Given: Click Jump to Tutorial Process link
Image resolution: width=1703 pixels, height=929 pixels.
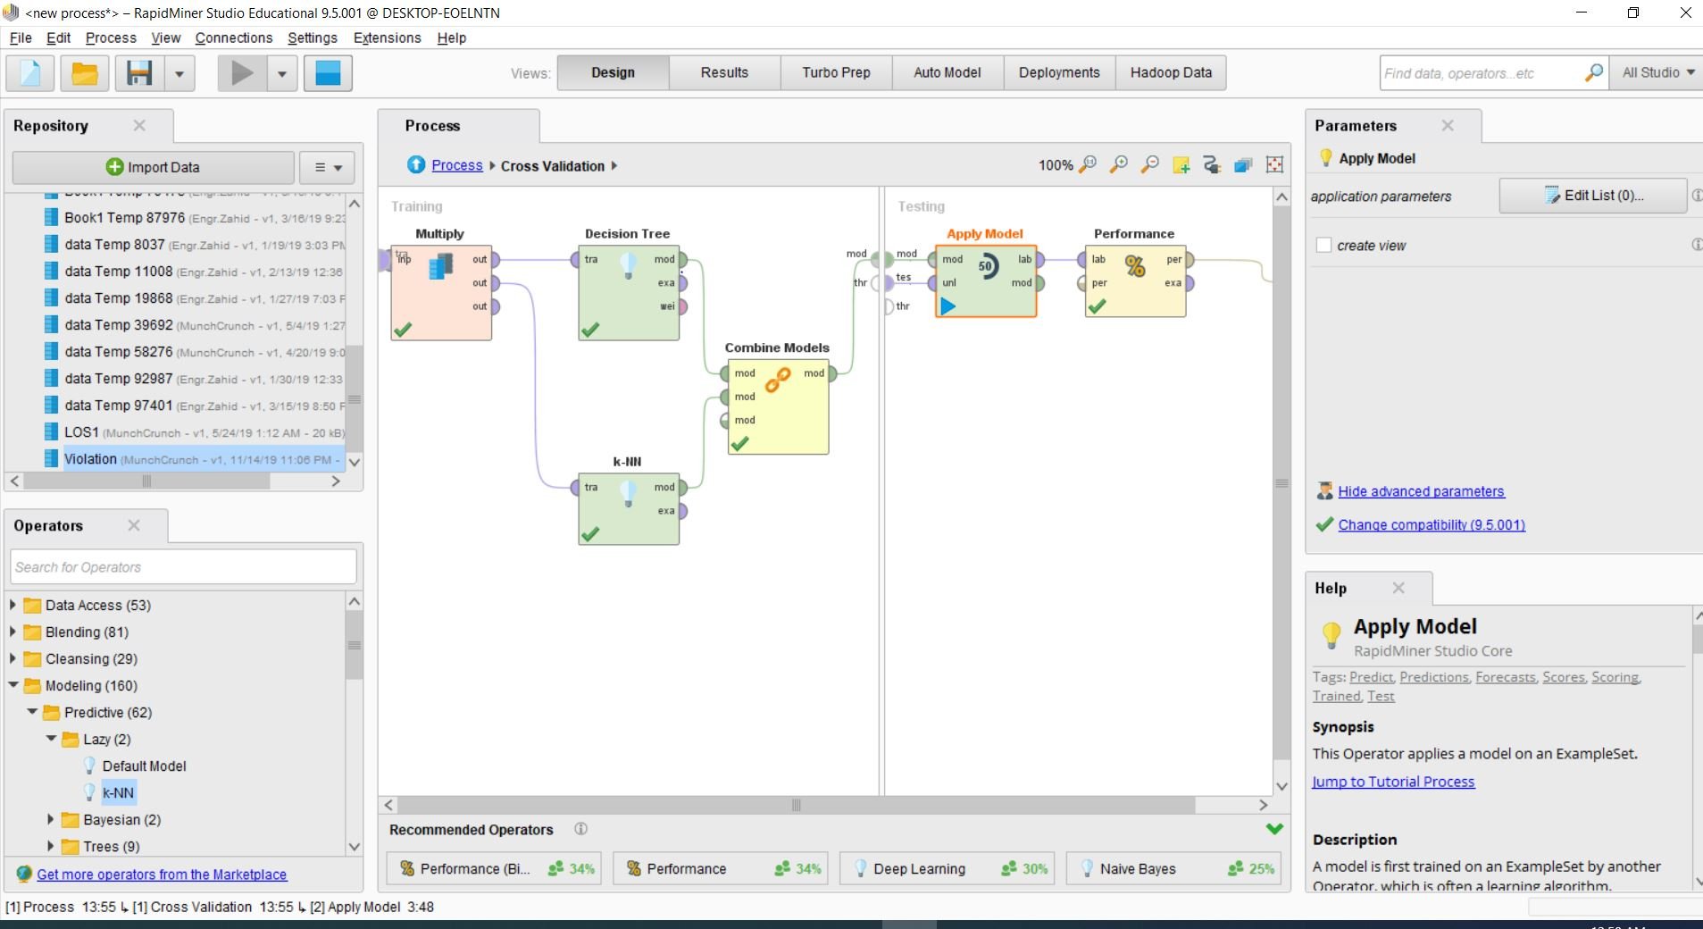Looking at the screenshot, I should [1393, 782].
